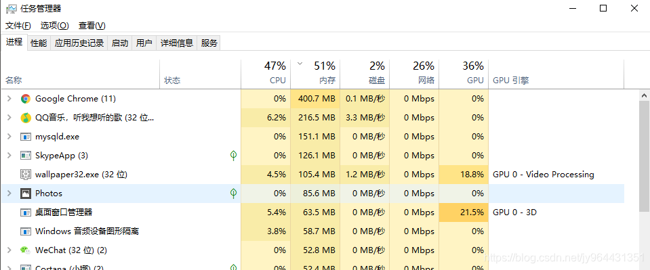Sort by the GPU 引擎 column header
Screen dimensions: 650x270
556,74
